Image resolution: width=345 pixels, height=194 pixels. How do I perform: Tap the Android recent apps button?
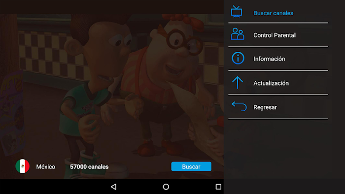click(218, 187)
